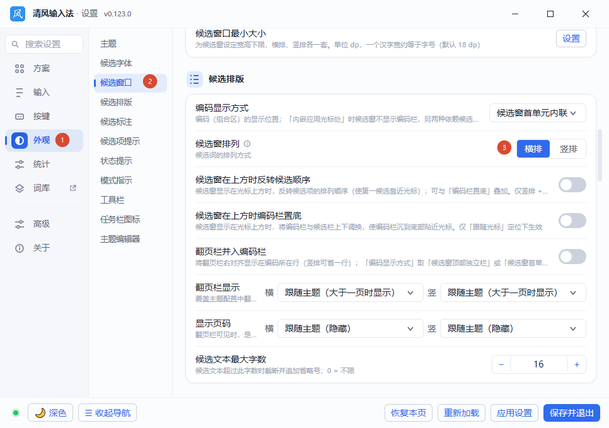Image resolution: width=609 pixels, height=428 pixels.
Task: Turn on 翻页栏并入编码栏 switch
Action: tap(572, 257)
